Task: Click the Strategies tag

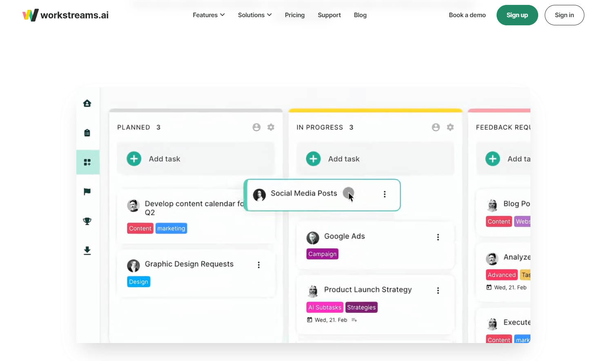Action: point(361,308)
